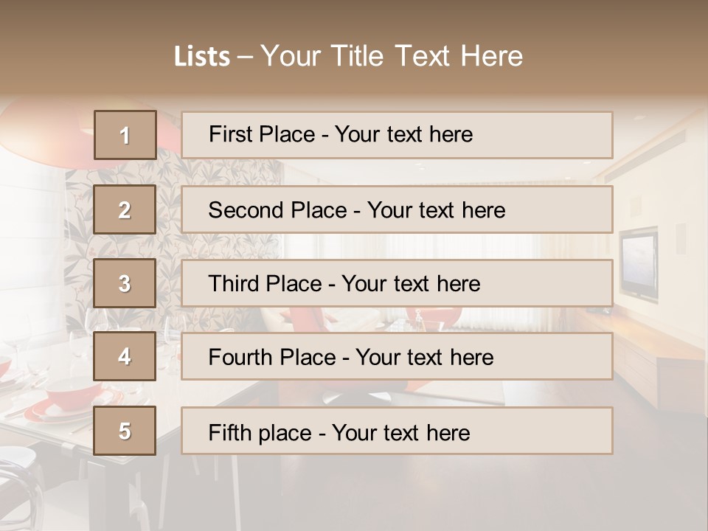This screenshot has width=708, height=531.
Task: Click the number 2 box
Action: (x=125, y=209)
